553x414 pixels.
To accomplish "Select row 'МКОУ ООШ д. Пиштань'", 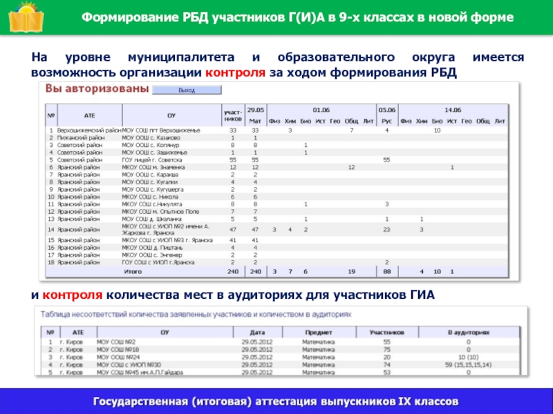I will [277, 248].
